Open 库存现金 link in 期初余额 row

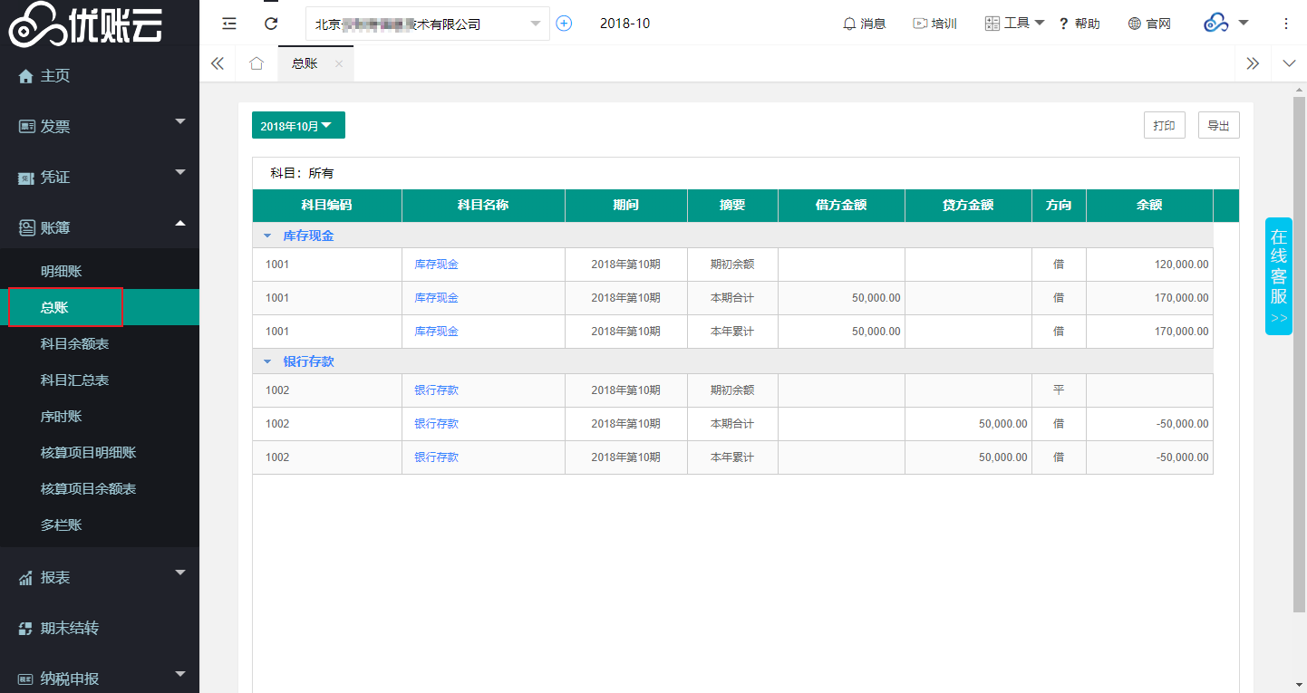(436, 265)
